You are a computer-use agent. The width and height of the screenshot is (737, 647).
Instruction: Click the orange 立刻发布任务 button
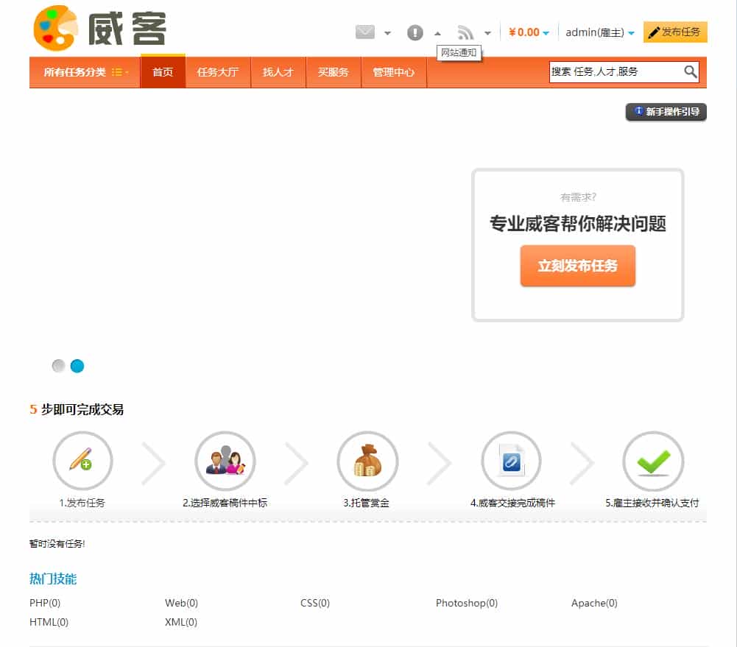pos(578,266)
